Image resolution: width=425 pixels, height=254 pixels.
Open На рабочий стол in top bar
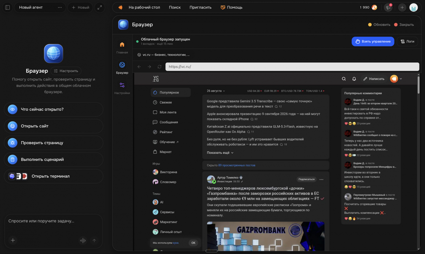[x=144, y=7]
